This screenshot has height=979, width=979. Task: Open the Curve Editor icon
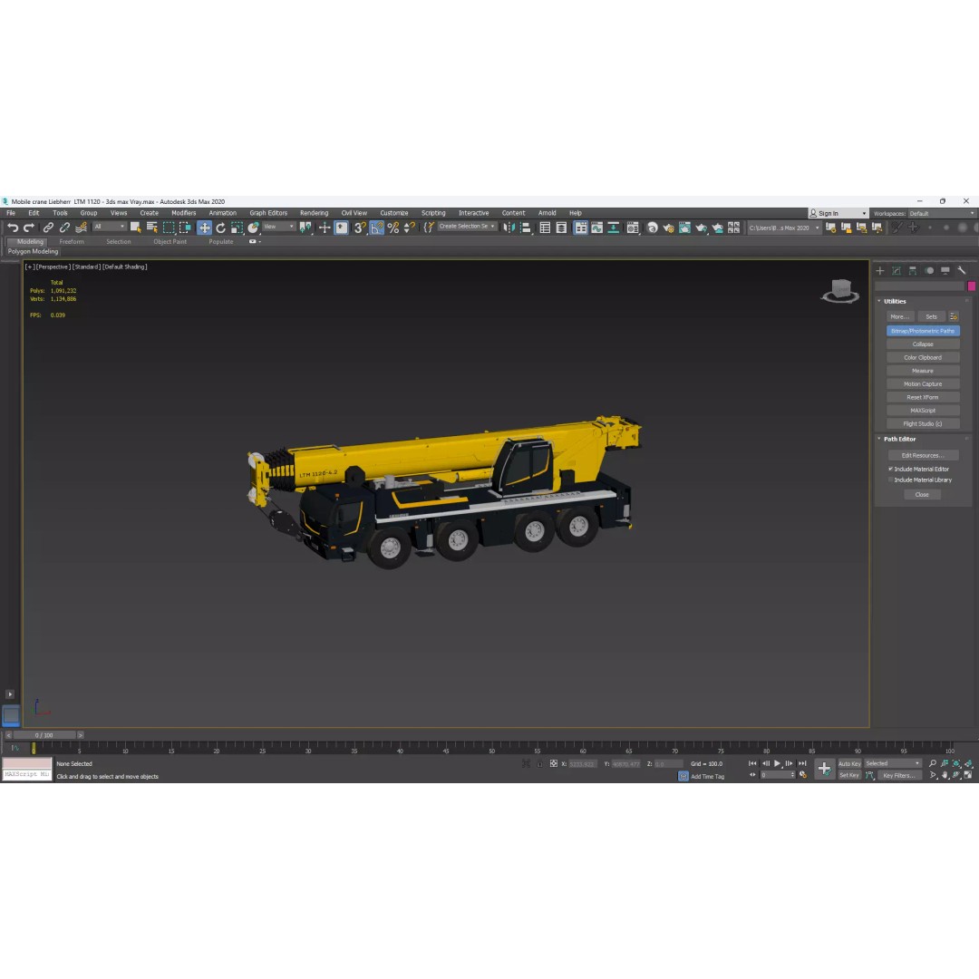(x=596, y=228)
